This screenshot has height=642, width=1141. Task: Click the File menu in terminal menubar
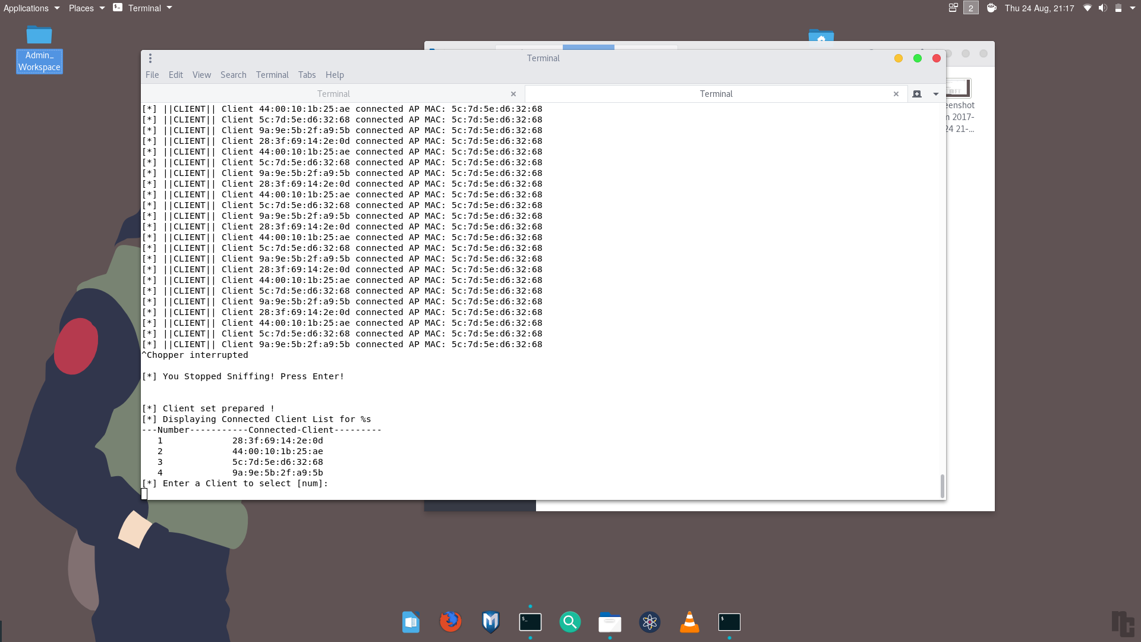tap(153, 74)
